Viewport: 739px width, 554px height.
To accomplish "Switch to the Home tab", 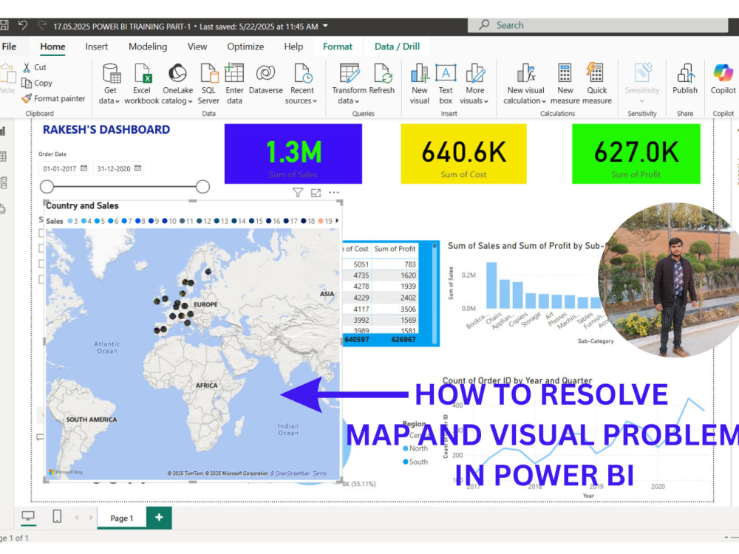I will point(52,47).
